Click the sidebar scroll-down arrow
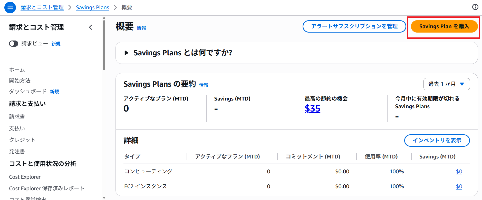The image size is (482, 200). [104, 198]
